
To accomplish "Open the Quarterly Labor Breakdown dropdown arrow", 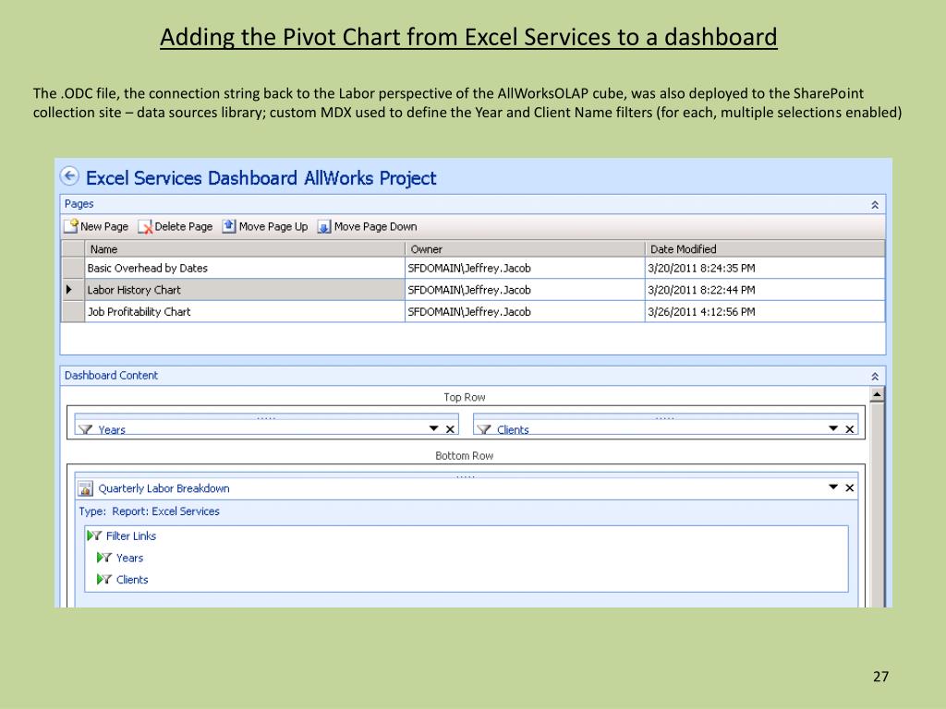I will coord(833,487).
